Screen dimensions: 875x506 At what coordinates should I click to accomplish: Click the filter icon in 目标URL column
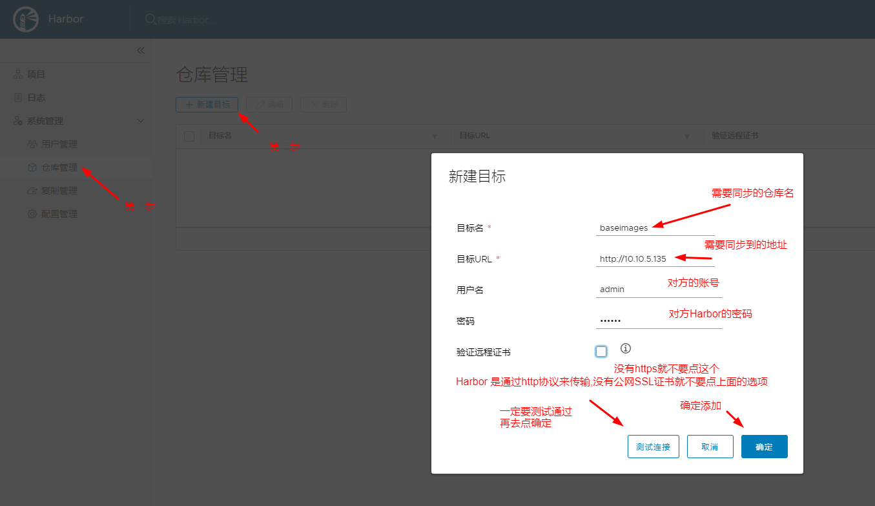(x=687, y=136)
